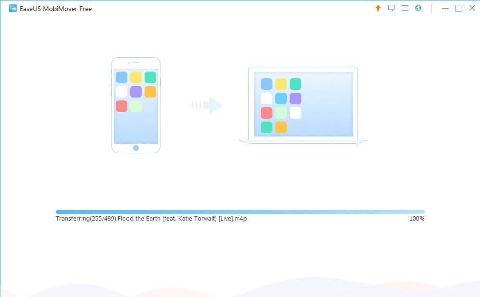Image resolution: width=480 pixels, height=297 pixels.
Task: Click the iPhone device illustration
Action: [x=136, y=105]
